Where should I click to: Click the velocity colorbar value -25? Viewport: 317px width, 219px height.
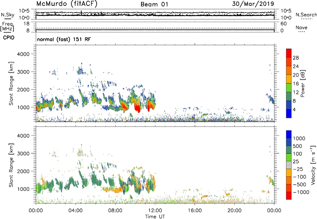(298, 169)
